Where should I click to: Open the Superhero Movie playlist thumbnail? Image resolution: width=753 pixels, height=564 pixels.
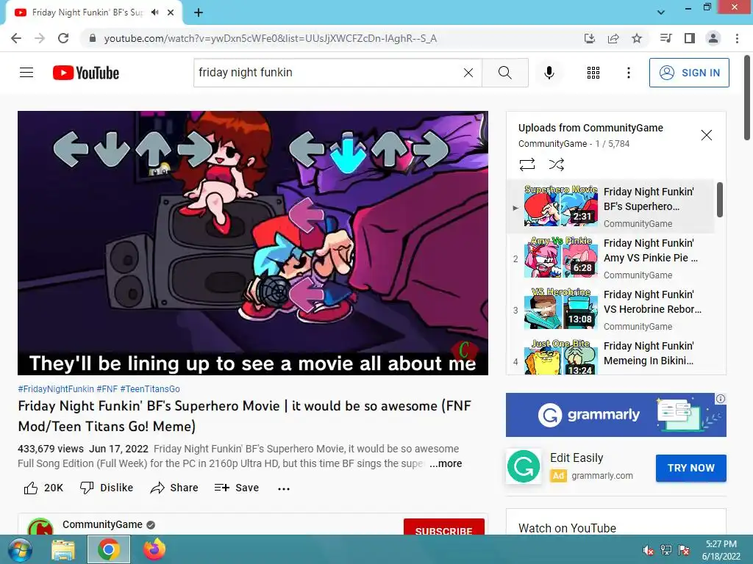click(560, 206)
